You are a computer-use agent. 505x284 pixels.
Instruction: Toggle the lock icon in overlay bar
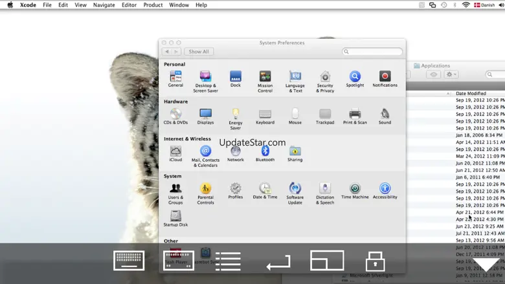(376, 261)
